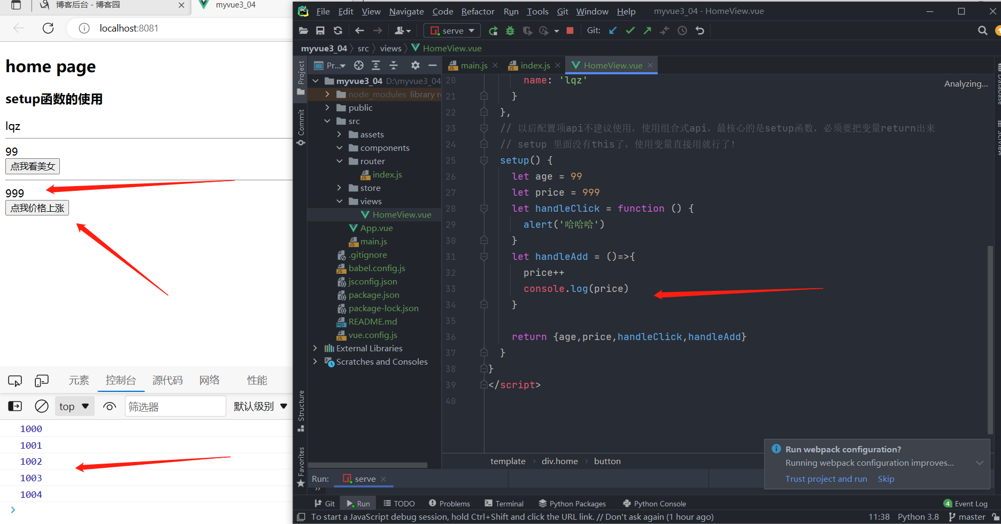Image resolution: width=1001 pixels, height=524 pixels.
Task: Open the 默认级别 log level dropdown
Action: pos(260,406)
